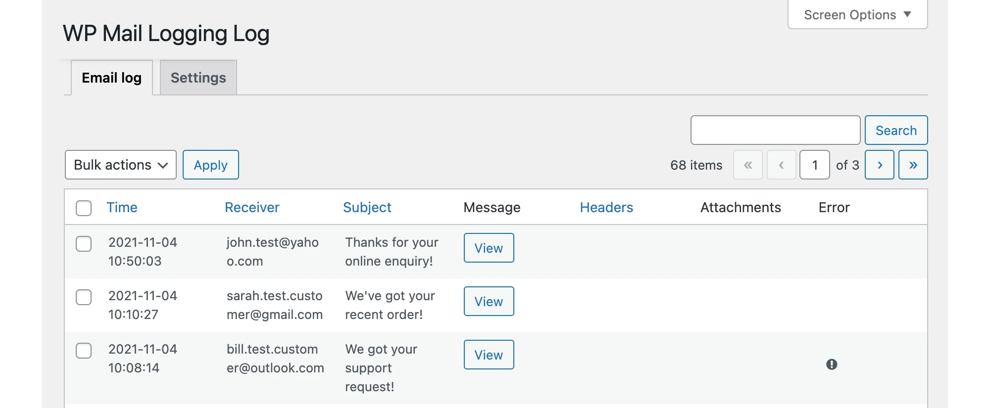View message for online enquiry email
990x408 pixels.
click(489, 248)
